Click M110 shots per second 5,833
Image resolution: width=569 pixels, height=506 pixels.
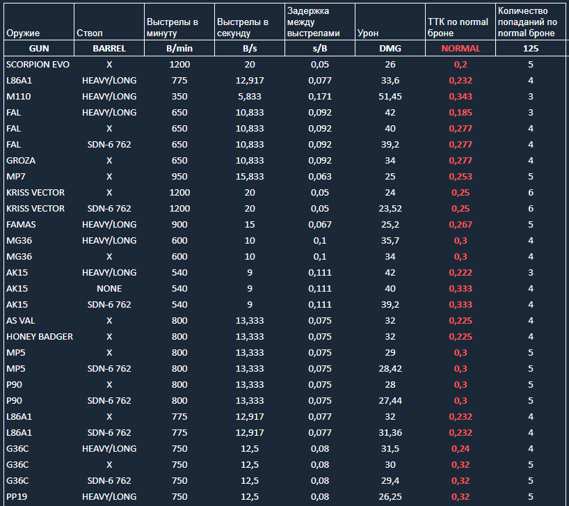point(250,97)
